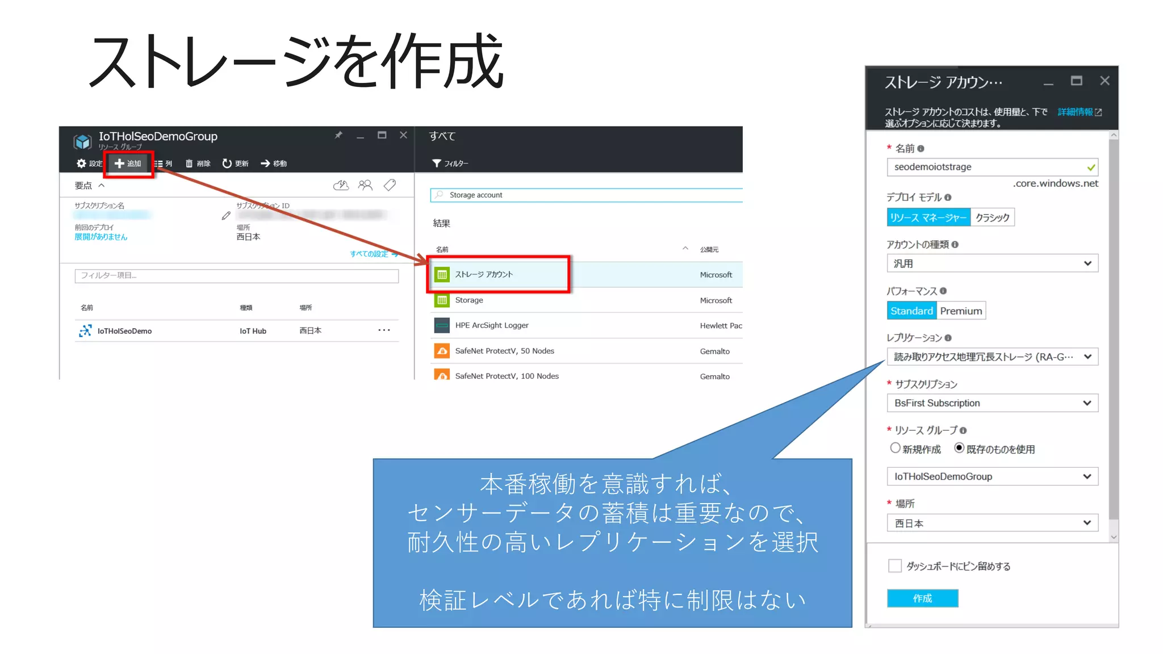Click the デプロイ モデル info icon
The width and height of the screenshot is (1163, 654).
pos(948,198)
